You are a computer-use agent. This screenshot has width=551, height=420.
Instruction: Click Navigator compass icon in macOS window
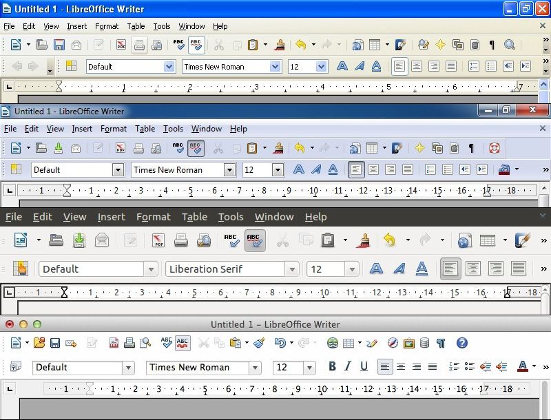tap(393, 343)
